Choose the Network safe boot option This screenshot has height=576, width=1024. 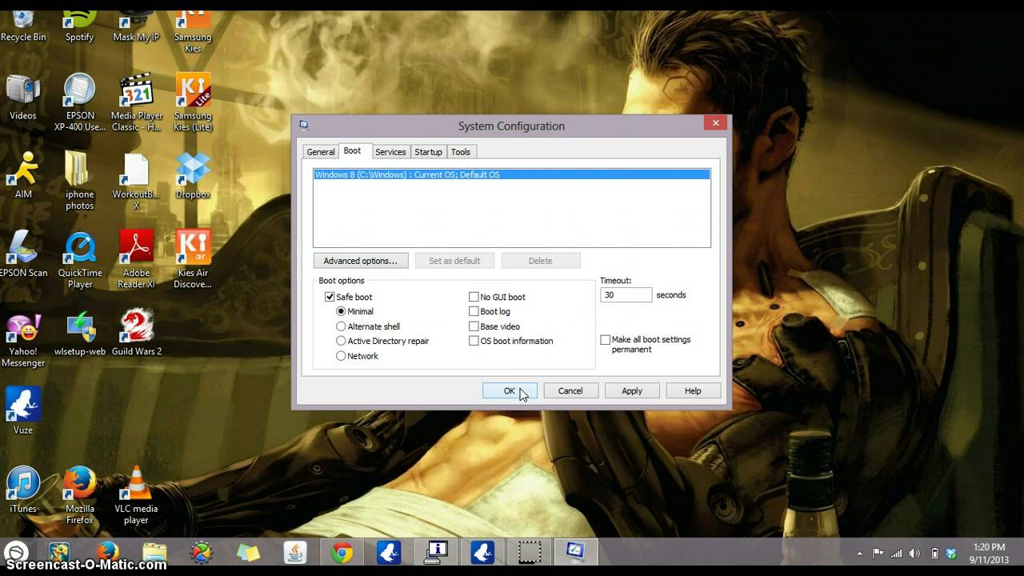(341, 356)
